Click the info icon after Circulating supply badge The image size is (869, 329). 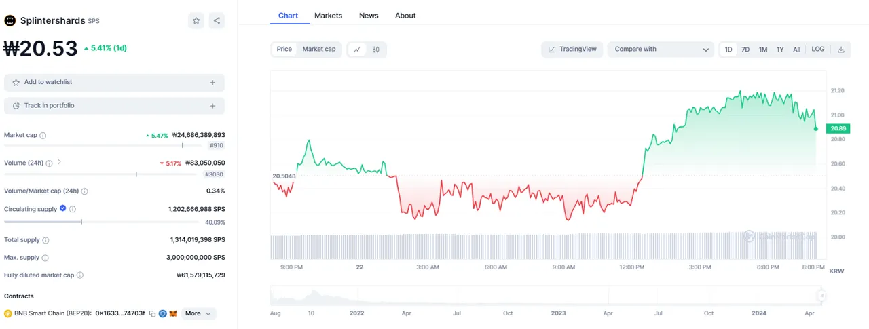(x=73, y=209)
